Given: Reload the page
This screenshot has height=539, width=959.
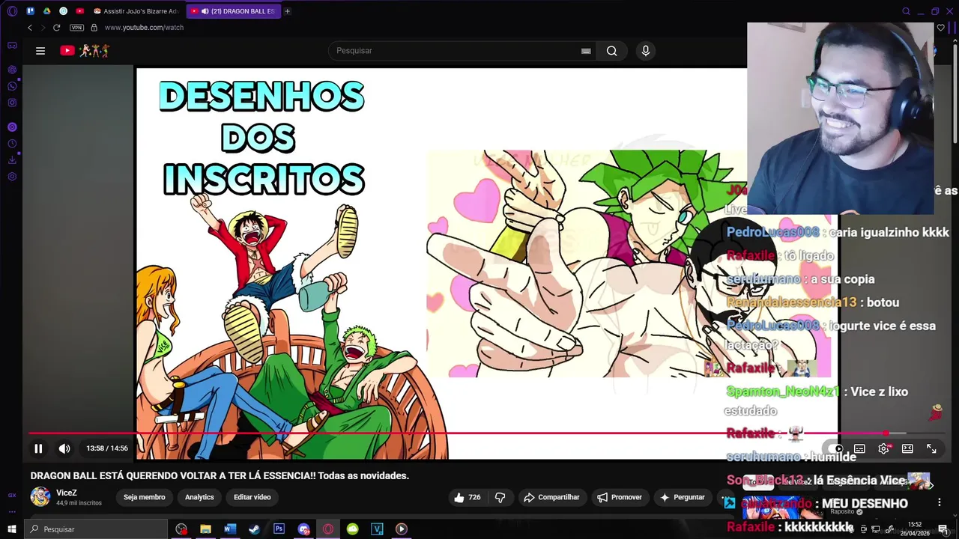Looking at the screenshot, I should [x=56, y=28].
